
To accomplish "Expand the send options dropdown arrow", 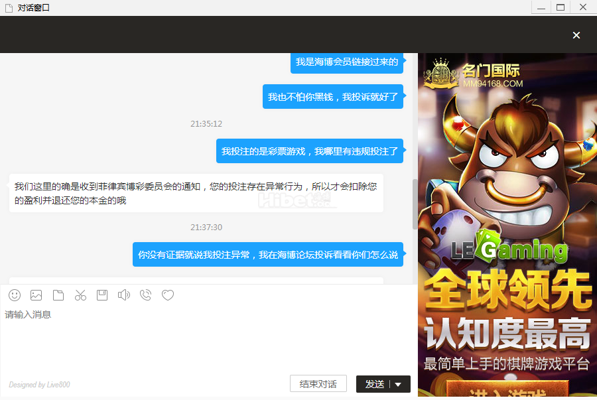I will (x=398, y=384).
